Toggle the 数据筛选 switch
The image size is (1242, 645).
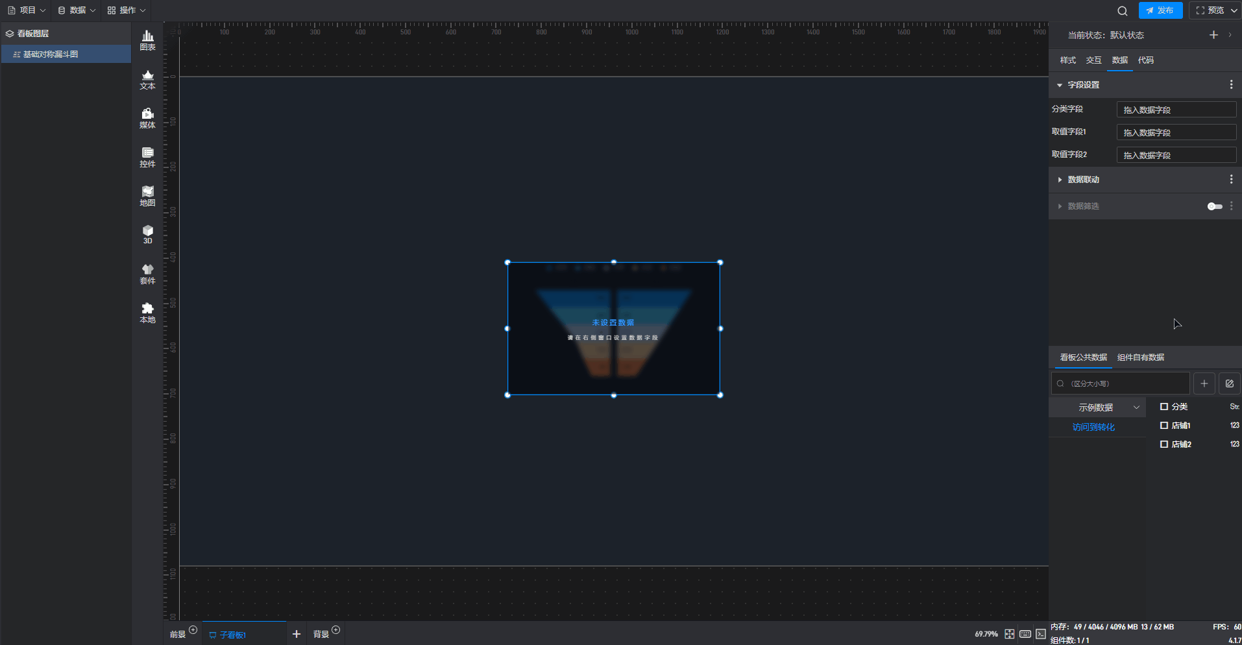pos(1214,206)
